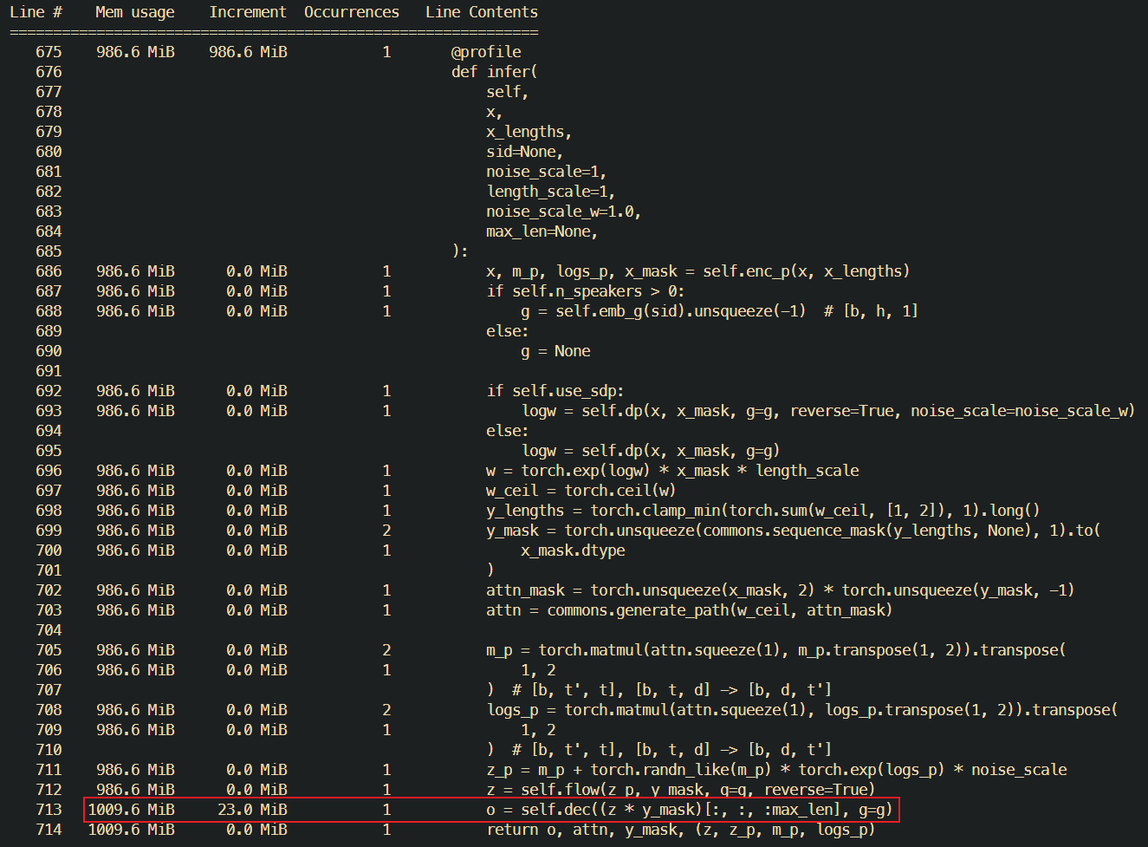The width and height of the screenshot is (1148, 847).
Task: Click the 'g = None' assignment on line 690
Action: (x=555, y=350)
